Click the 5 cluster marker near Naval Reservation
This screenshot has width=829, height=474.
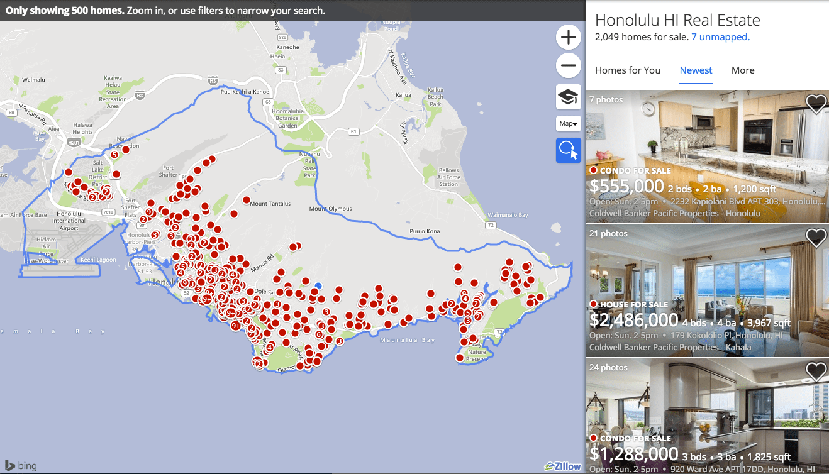click(x=114, y=154)
